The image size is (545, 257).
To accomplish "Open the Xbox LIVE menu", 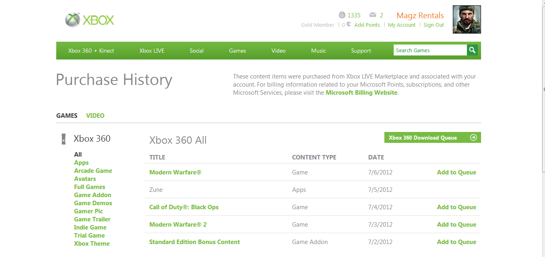I will (152, 51).
